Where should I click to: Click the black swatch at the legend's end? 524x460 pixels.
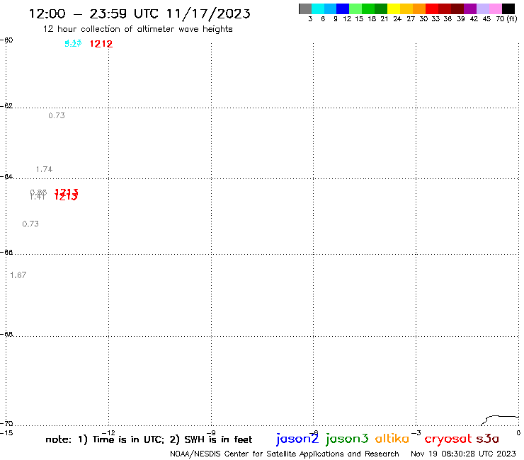(x=508, y=8)
